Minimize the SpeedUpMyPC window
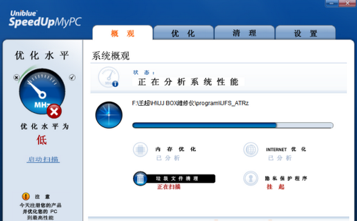 331,4
